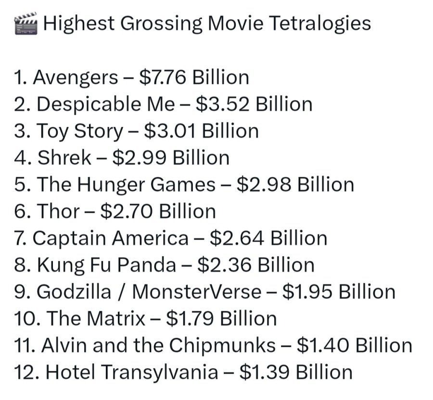Click The Matrix franchise name
Image resolution: width=433 pixels, height=400 pixels.
(96, 319)
